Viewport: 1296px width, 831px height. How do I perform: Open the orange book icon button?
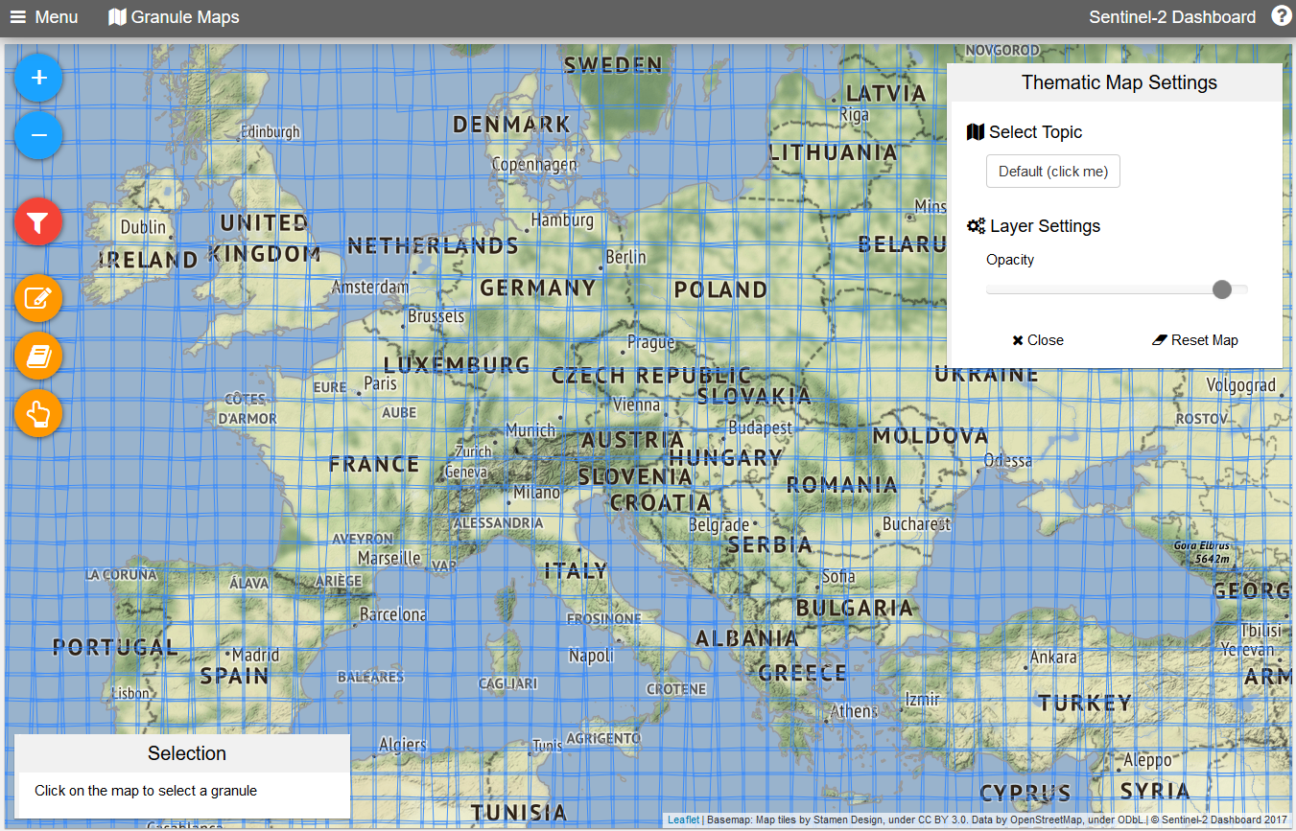point(38,357)
